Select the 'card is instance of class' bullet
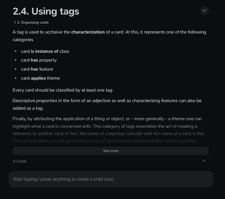 [x=45, y=51]
